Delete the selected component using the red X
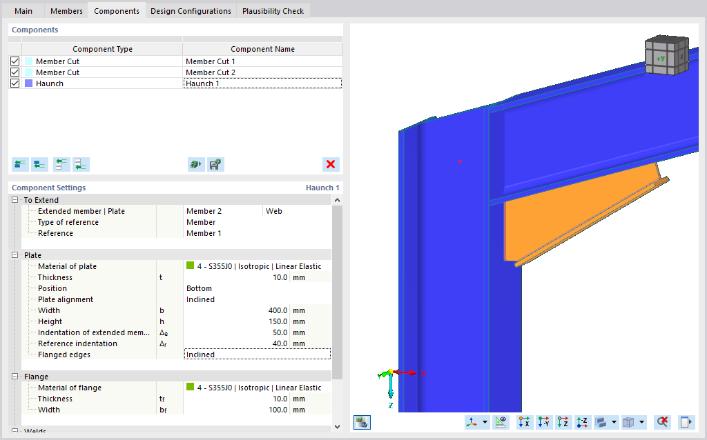 pyautogui.click(x=331, y=164)
